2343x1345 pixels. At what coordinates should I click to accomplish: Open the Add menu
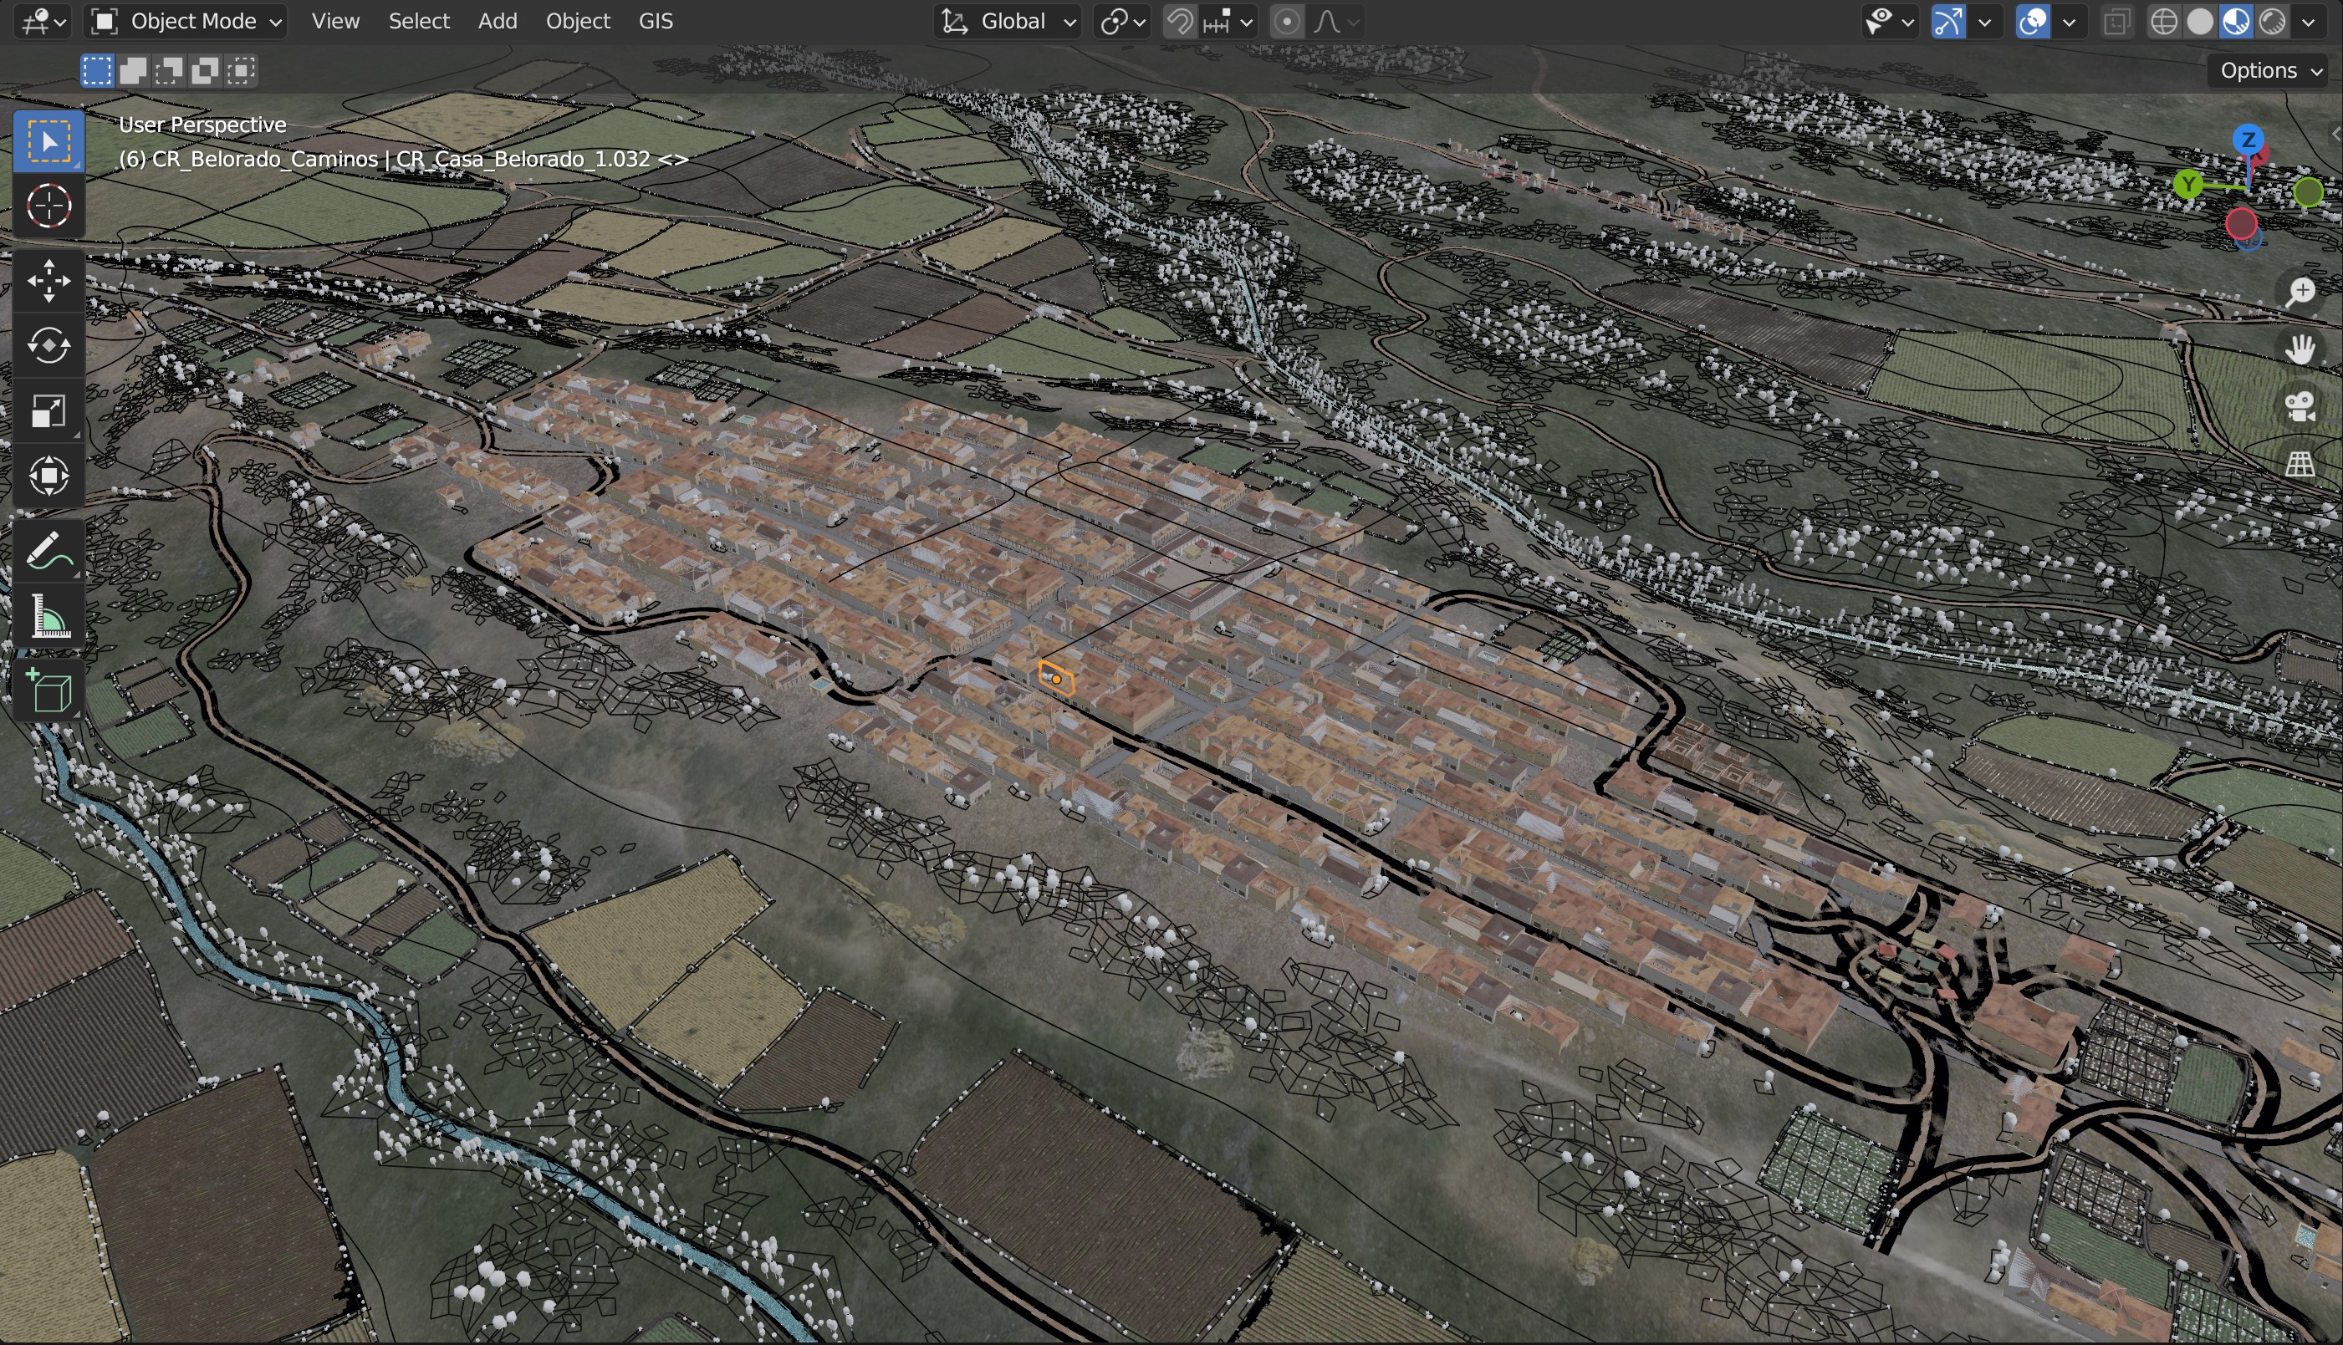point(497,21)
